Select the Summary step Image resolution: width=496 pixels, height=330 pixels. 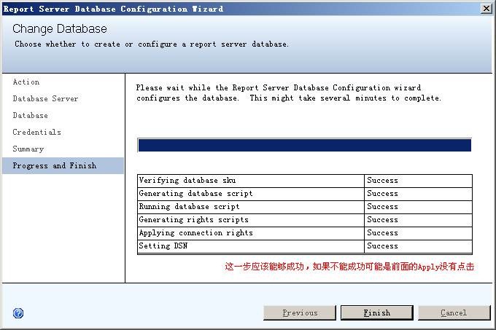[x=28, y=149]
